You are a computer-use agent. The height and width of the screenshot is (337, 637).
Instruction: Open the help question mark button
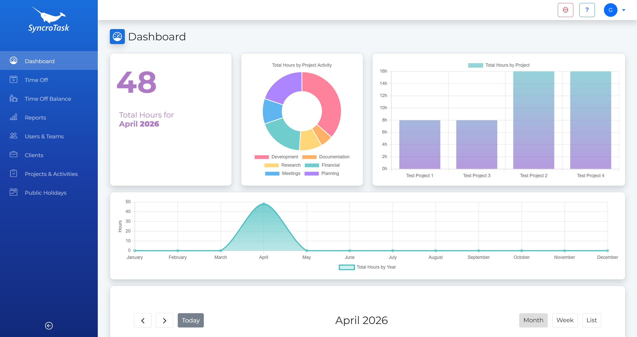[x=587, y=10]
